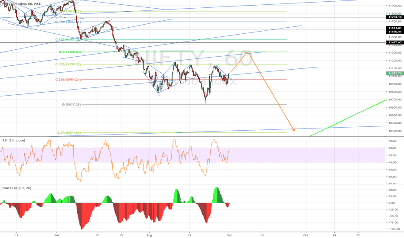The width and height of the screenshot is (404, 238).
Task: Select the 0.786(11692.41) Fibonacci level label
Action: [68, 22]
